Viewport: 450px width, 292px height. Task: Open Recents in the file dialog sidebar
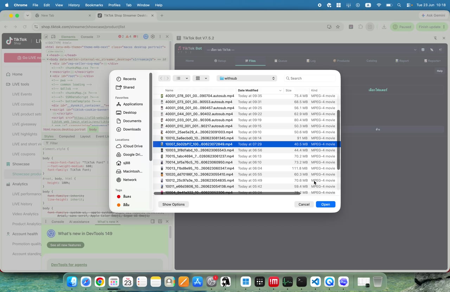129,79
